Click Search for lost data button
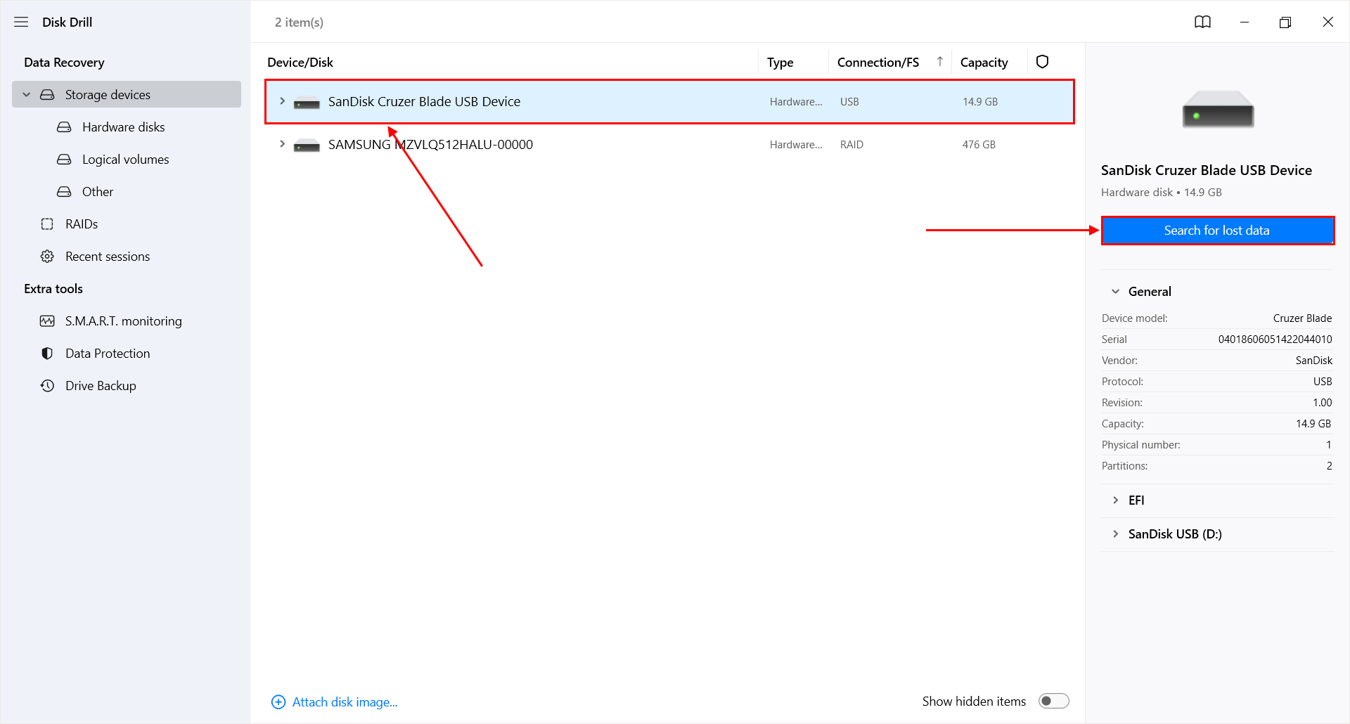 pos(1217,231)
